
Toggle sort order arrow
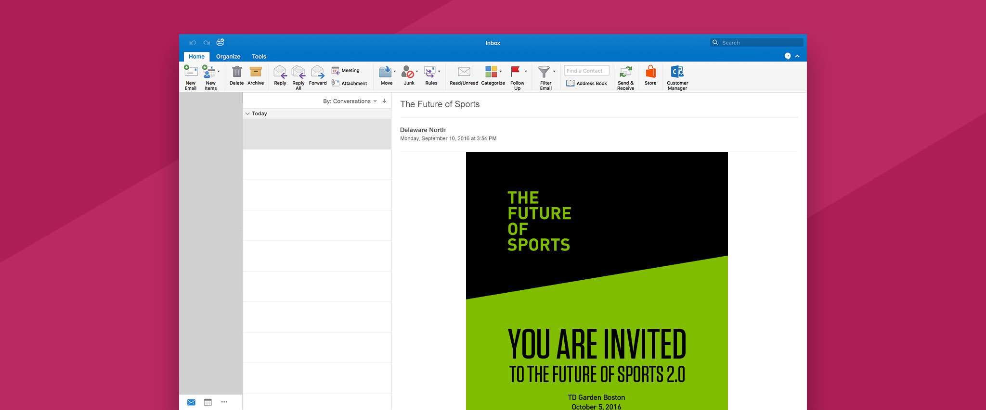(x=384, y=101)
